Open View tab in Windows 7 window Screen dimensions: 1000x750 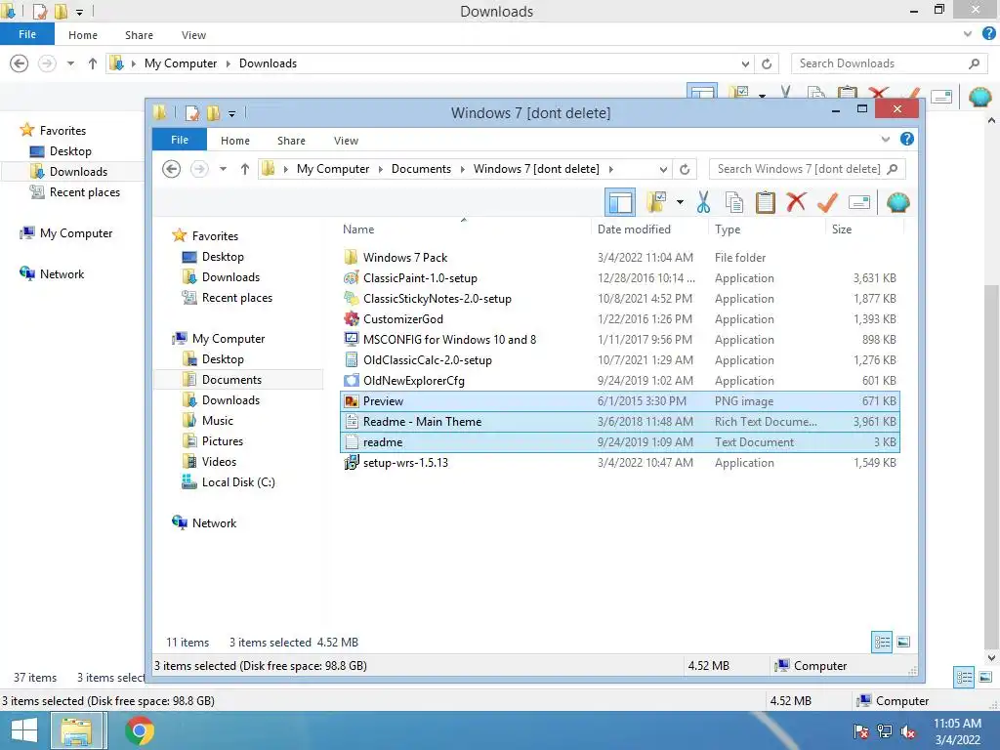347,141
